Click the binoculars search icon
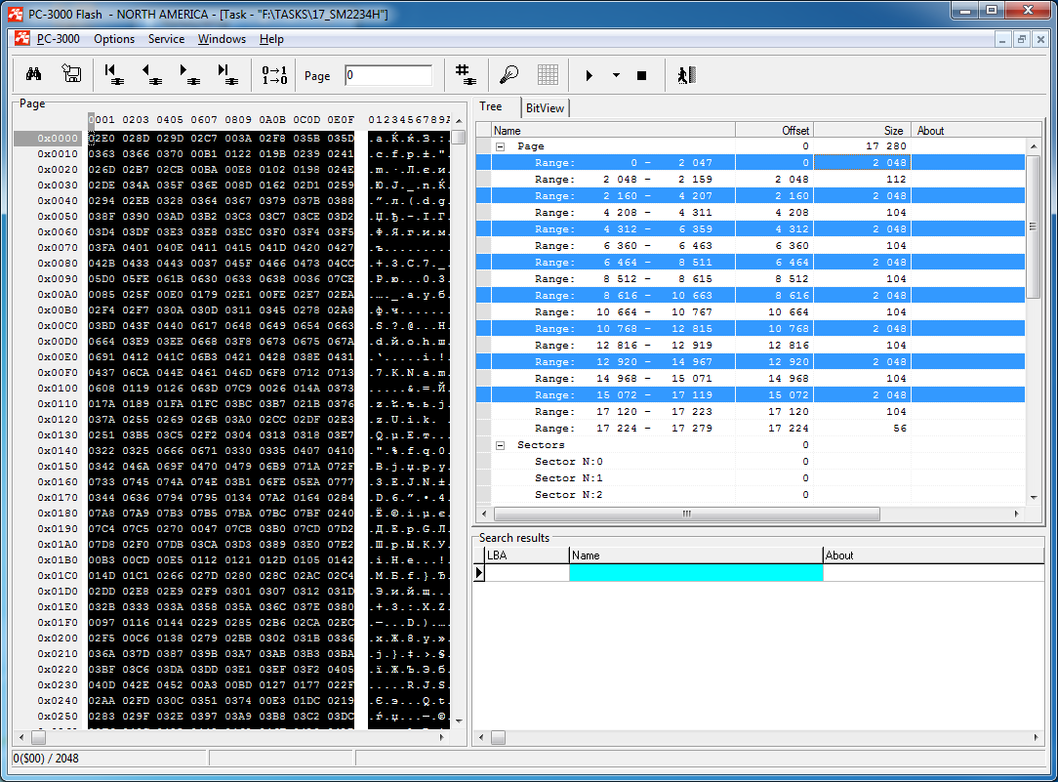The image size is (1058, 782). coord(32,75)
